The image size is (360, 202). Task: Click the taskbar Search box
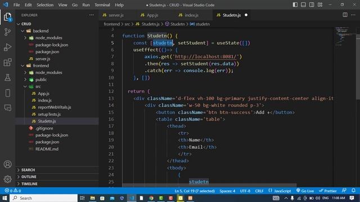coord(44,198)
